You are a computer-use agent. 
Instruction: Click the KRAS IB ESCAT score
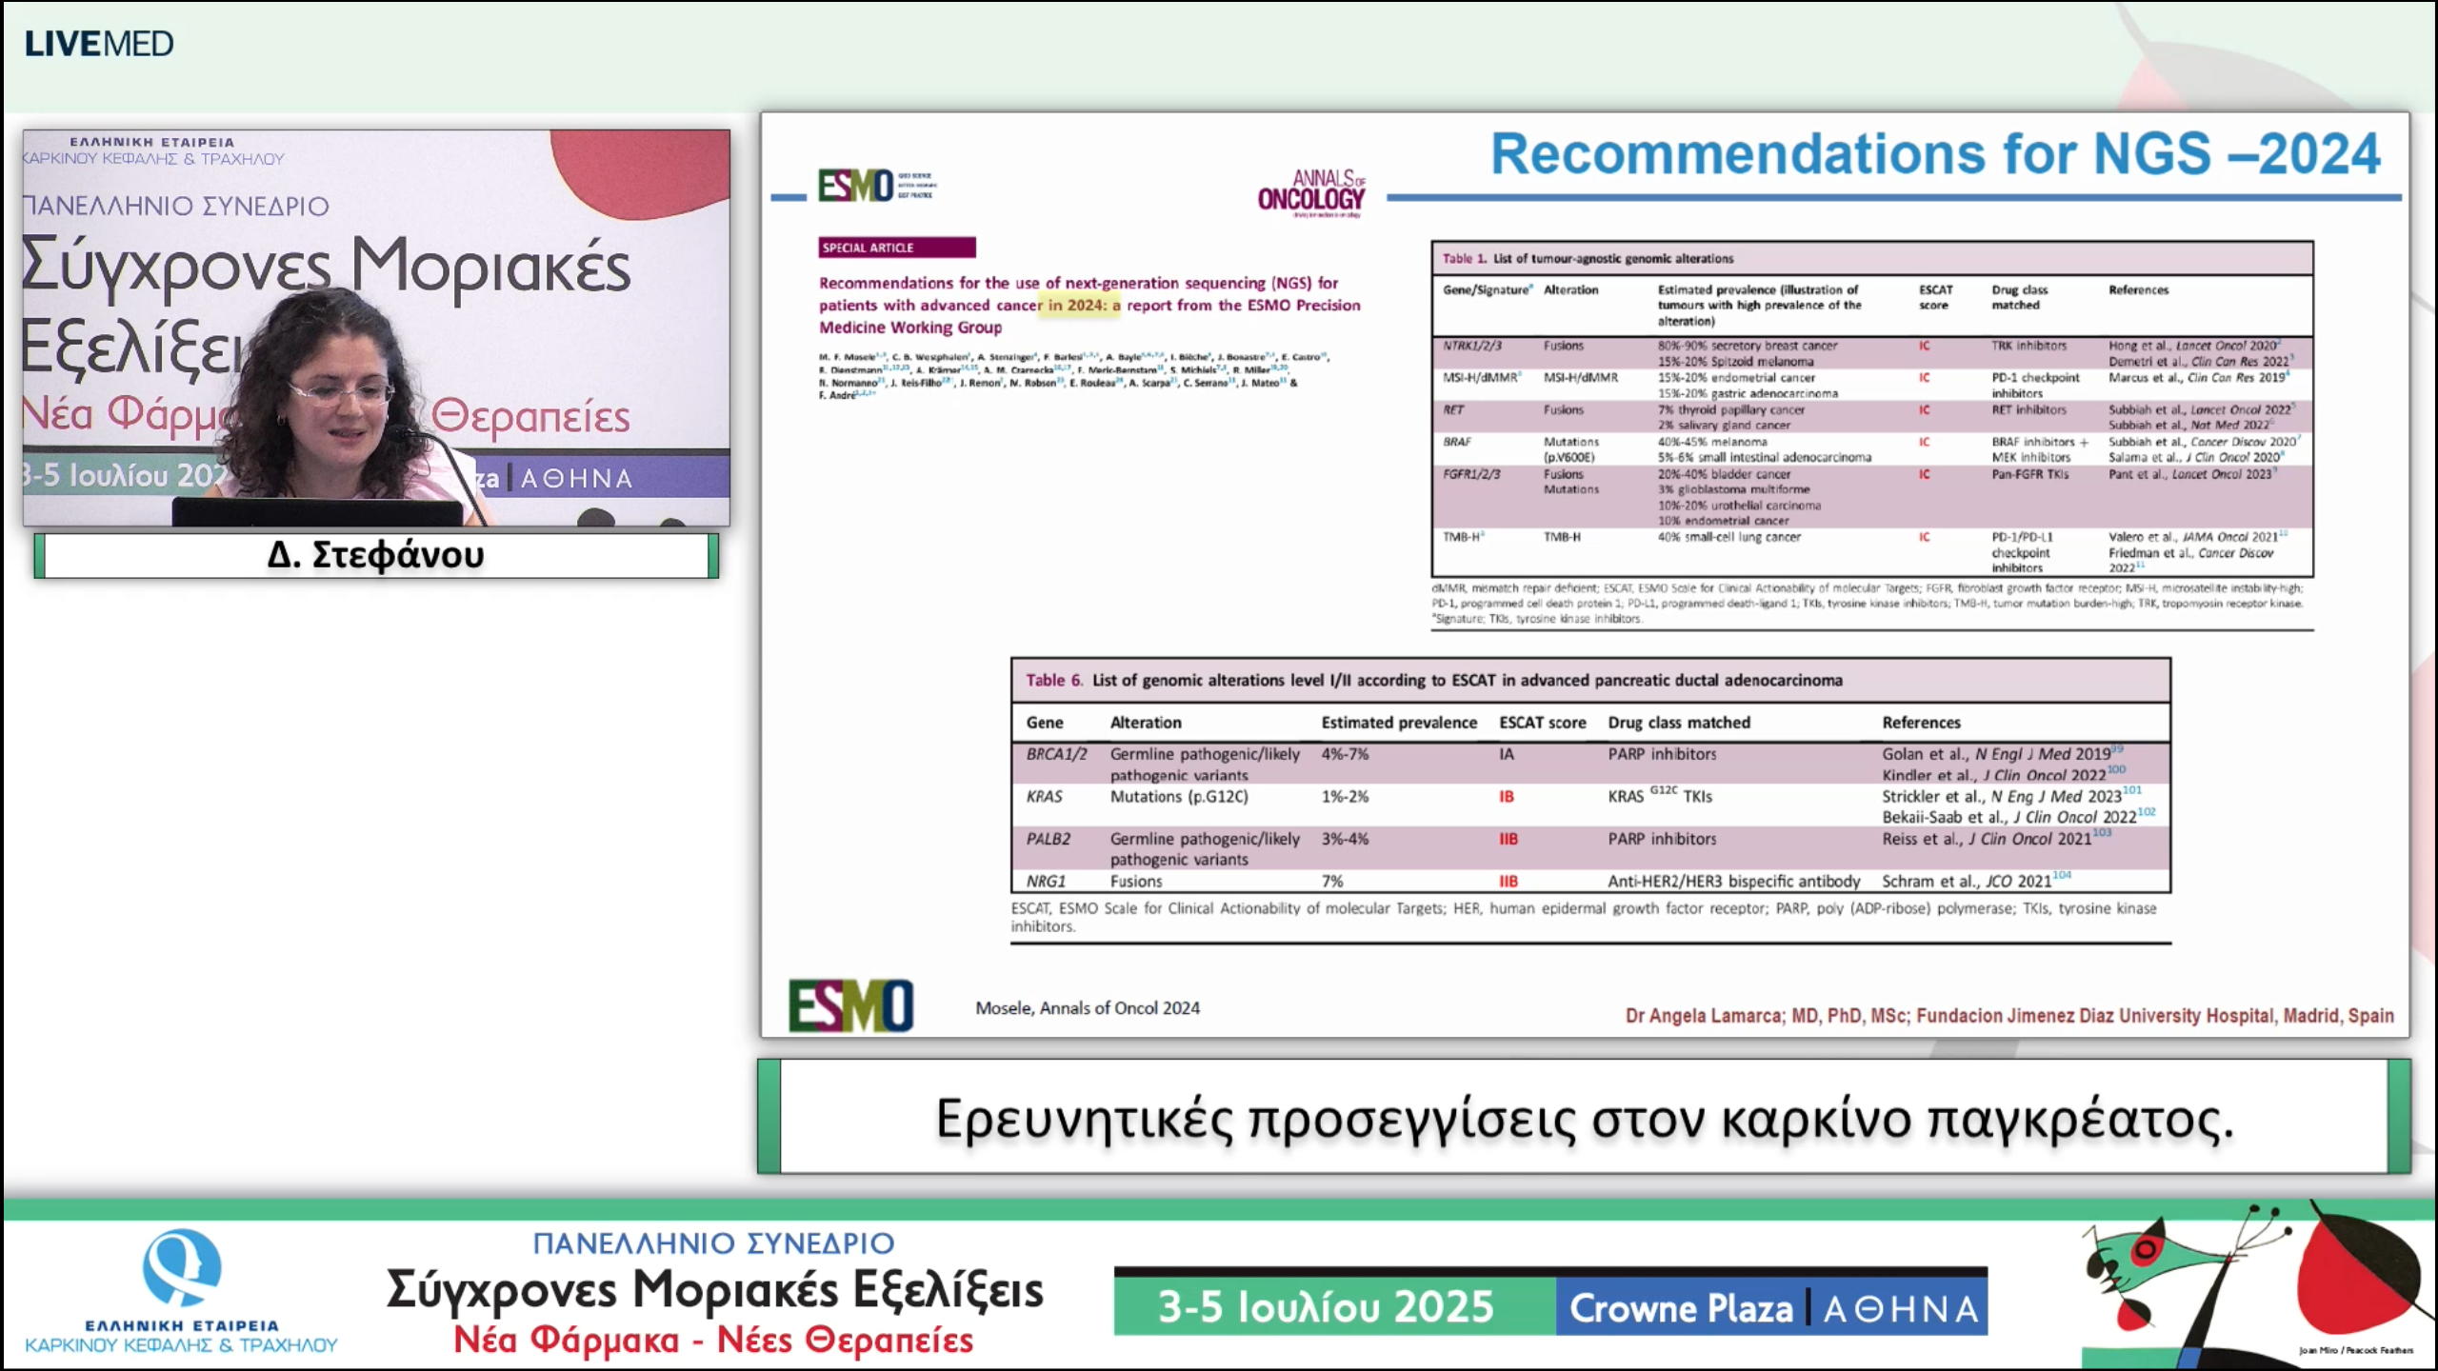pyautogui.click(x=1506, y=797)
